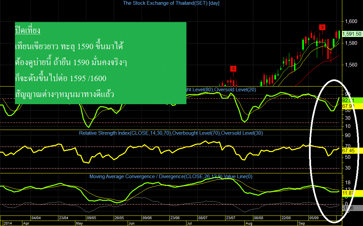This screenshot has height=226, width=363.
Task: Click the RSI current value 67.45
Action: (x=352, y=151)
